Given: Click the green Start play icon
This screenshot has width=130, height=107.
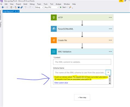Looking at the screenshot, I should click(61, 7).
